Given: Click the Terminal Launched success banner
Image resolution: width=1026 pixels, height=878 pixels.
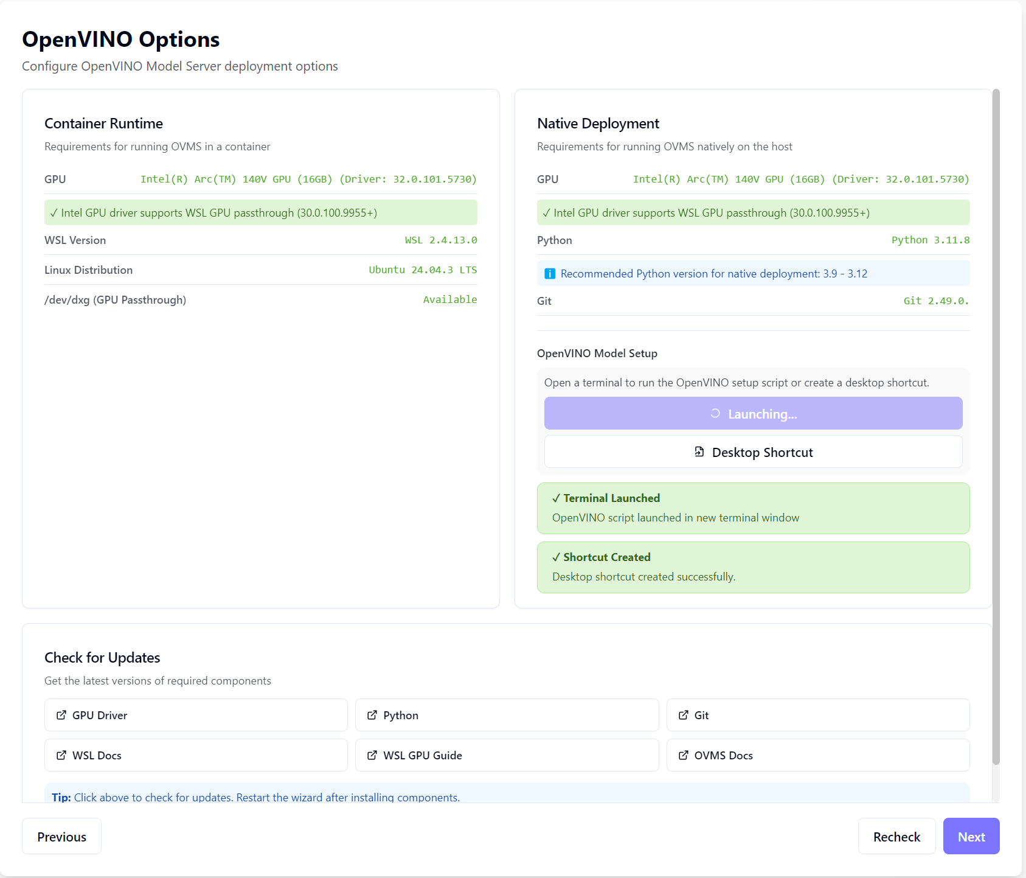Looking at the screenshot, I should 753,508.
